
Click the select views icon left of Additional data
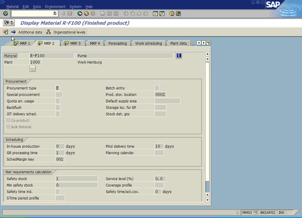coord(6,32)
